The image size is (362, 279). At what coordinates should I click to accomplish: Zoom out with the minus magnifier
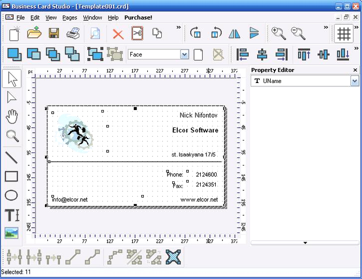click(298, 33)
